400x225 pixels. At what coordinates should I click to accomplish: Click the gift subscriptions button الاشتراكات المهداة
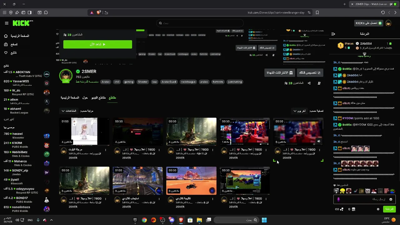(x=280, y=72)
